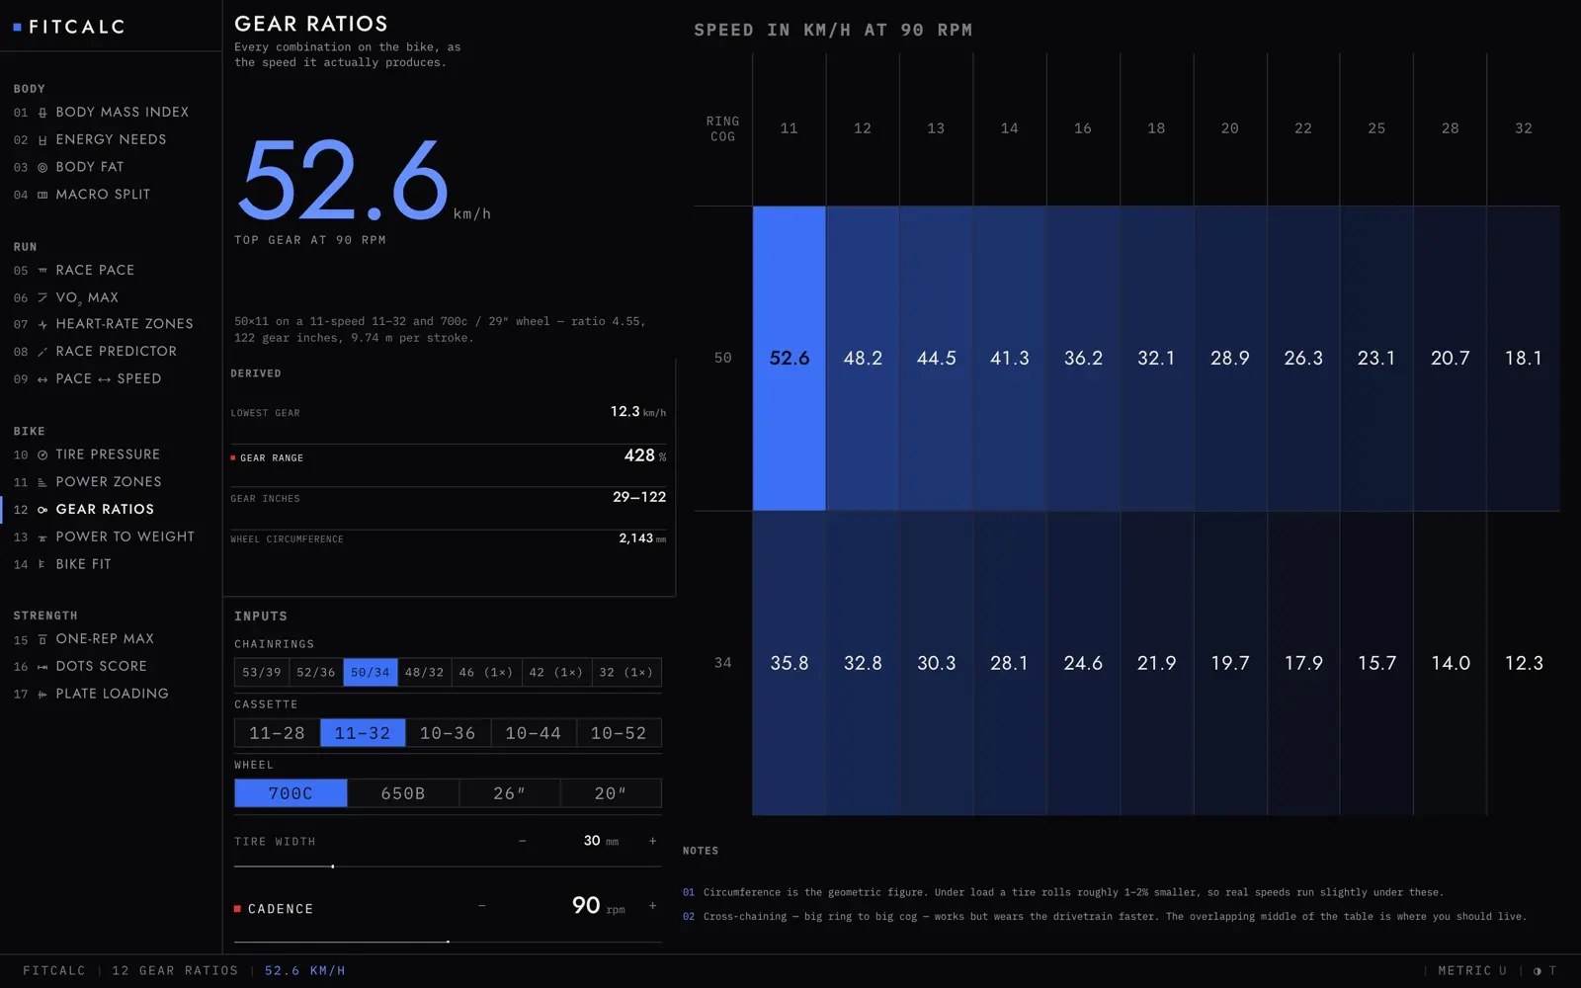Click the One-Rep Max icon
The width and height of the screenshot is (1581, 988).
coord(42,640)
